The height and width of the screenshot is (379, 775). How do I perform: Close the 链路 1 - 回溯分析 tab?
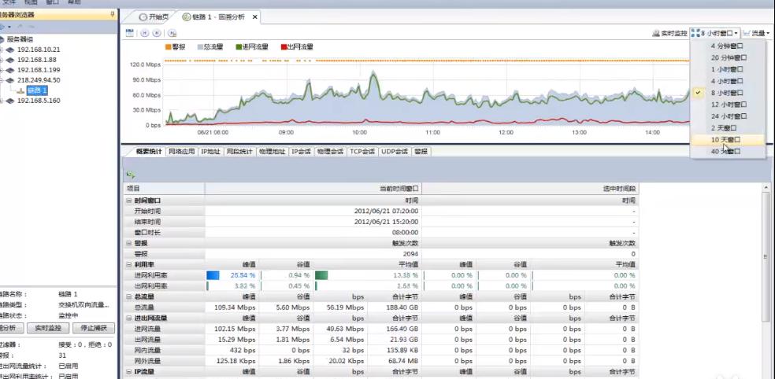pos(254,17)
